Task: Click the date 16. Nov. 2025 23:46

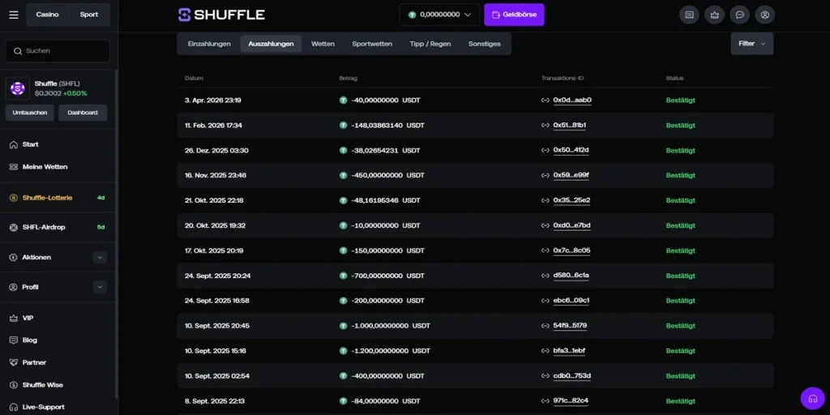Action: [216, 175]
